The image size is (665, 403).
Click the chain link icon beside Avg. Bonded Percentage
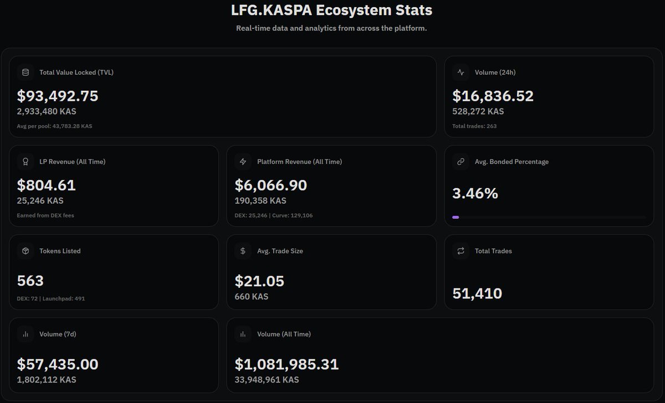(x=461, y=162)
